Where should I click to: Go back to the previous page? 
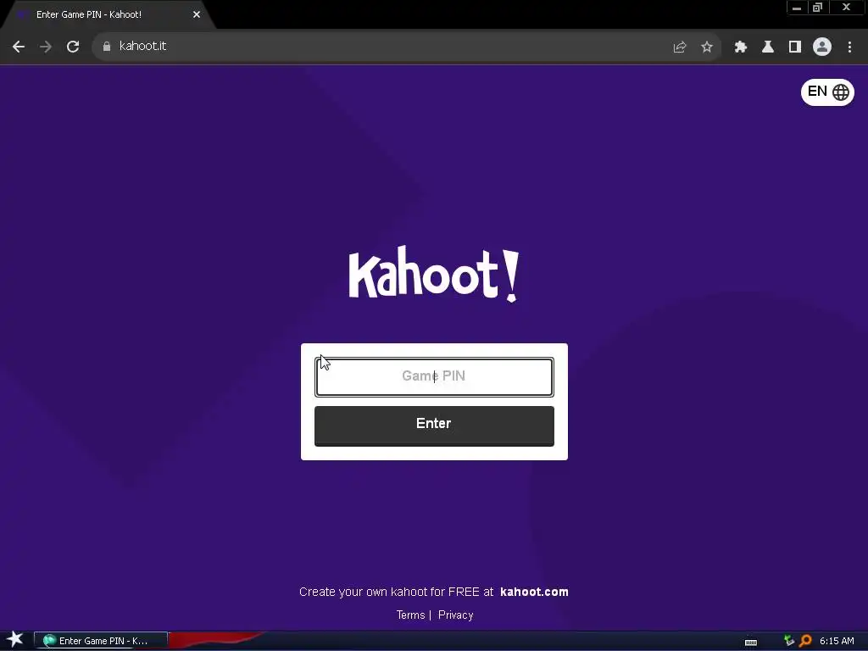19,47
